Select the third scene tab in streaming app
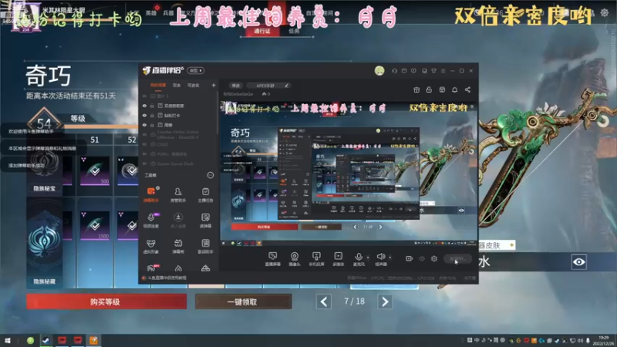This screenshot has width=617, height=347. (x=194, y=86)
